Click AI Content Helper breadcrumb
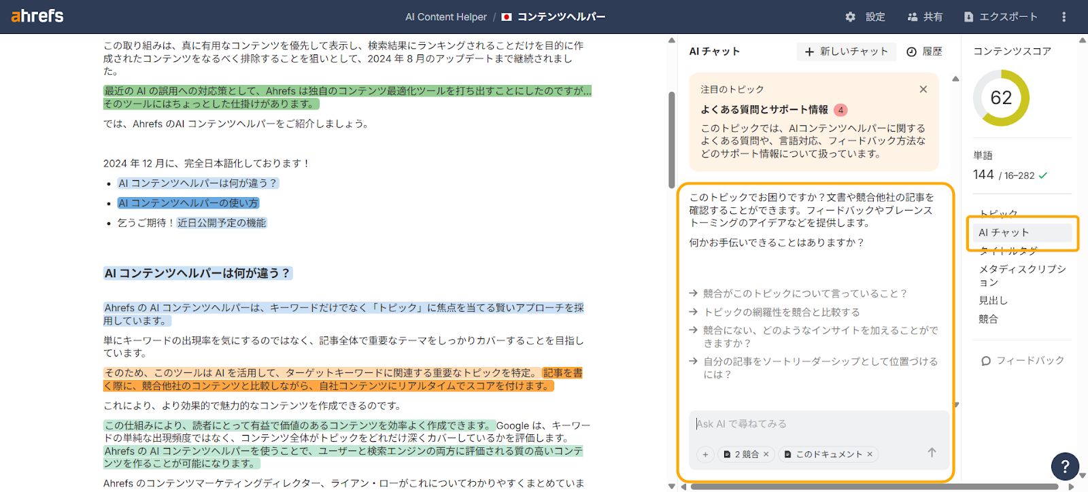 (446, 17)
